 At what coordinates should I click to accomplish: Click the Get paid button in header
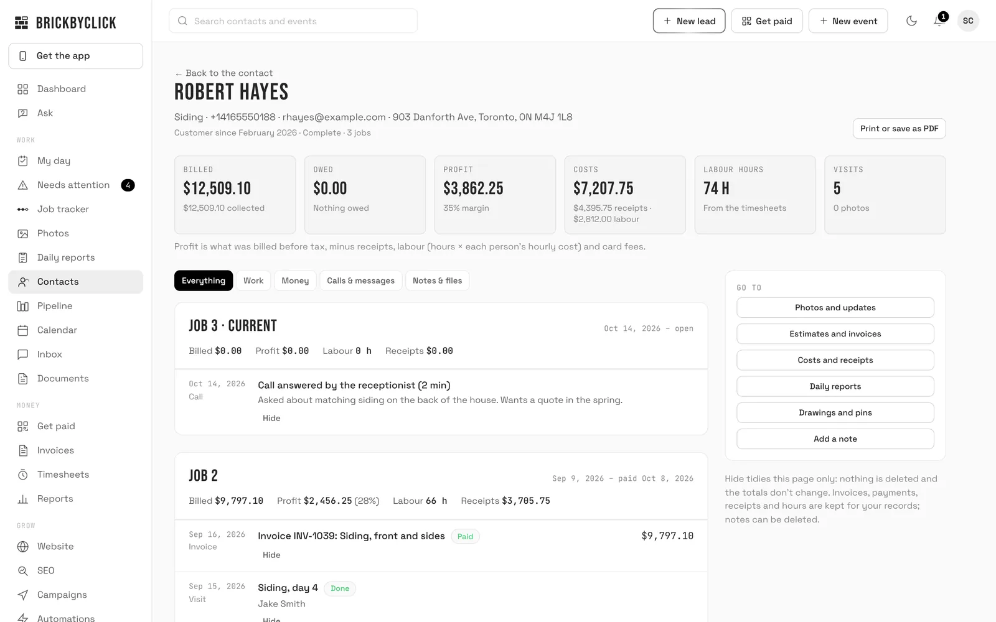click(x=767, y=21)
